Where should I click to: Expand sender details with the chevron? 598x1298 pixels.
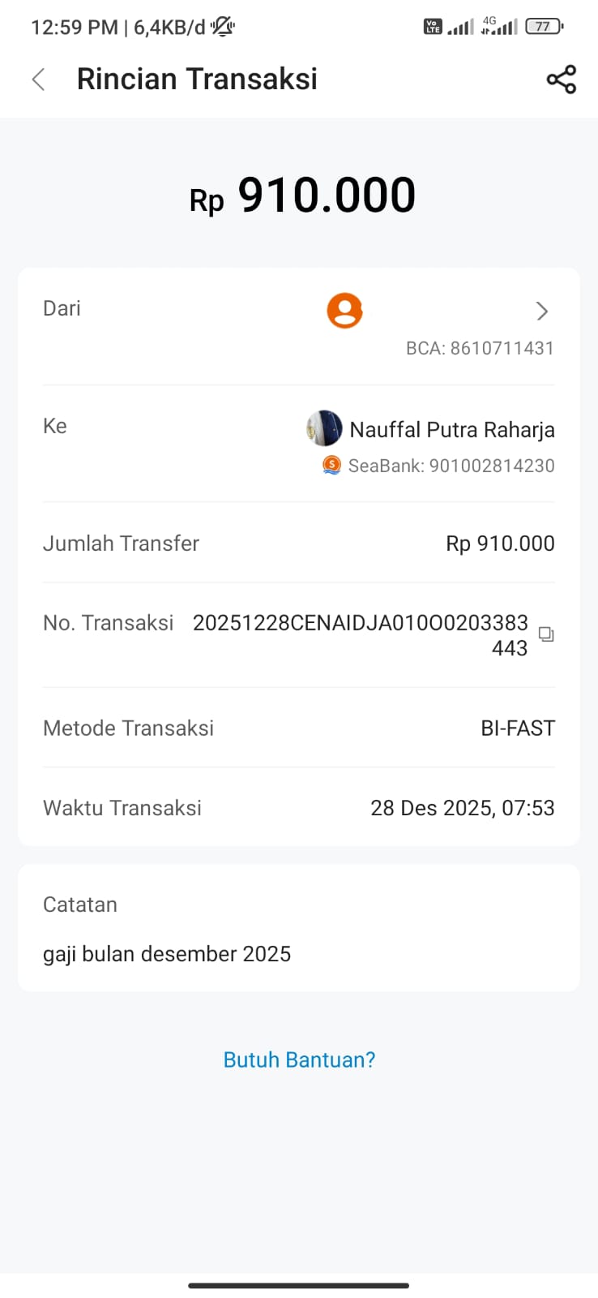click(x=542, y=311)
